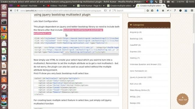Open LibreOffice Calc spreadsheet dock icon
The image size is (195, 109).
[x=4, y=51]
